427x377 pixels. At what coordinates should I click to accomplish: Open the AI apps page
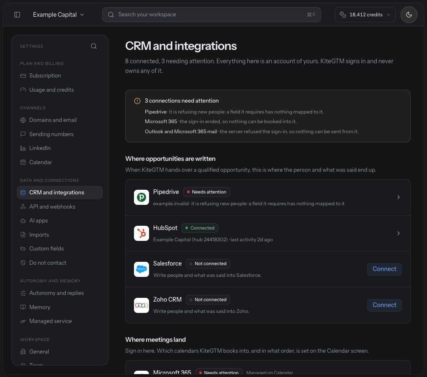tap(59, 220)
